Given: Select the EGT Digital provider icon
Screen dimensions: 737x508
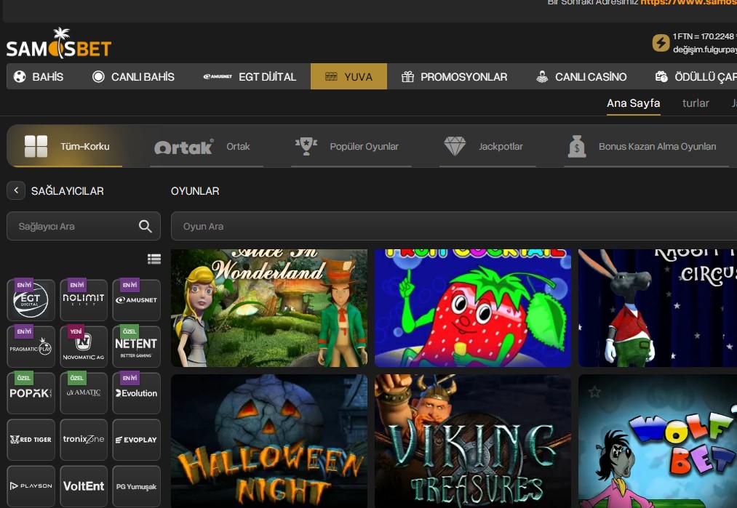Looking at the screenshot, I should point(31,300).
